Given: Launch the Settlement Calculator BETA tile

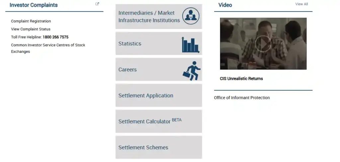Looking at the screenshot, I should [x=150, y=121].
